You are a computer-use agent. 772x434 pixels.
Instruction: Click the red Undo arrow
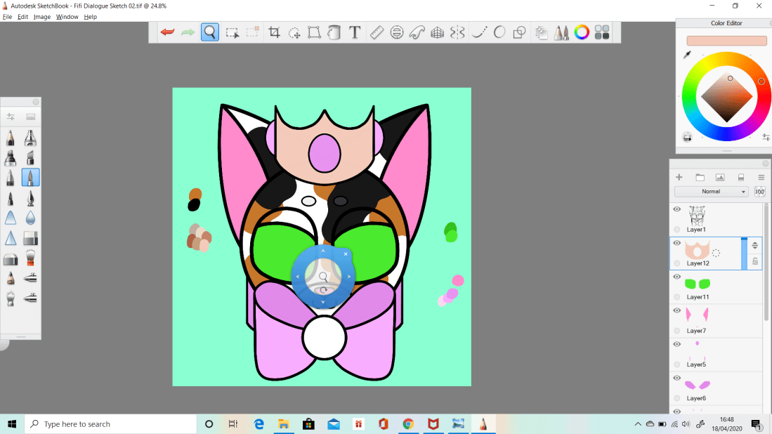click(x=167, y=32)
